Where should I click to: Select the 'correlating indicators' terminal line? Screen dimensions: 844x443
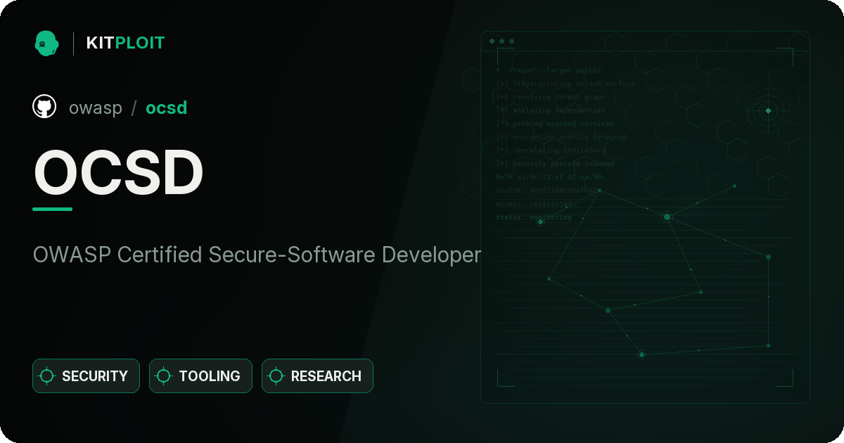tap(551, 150)
